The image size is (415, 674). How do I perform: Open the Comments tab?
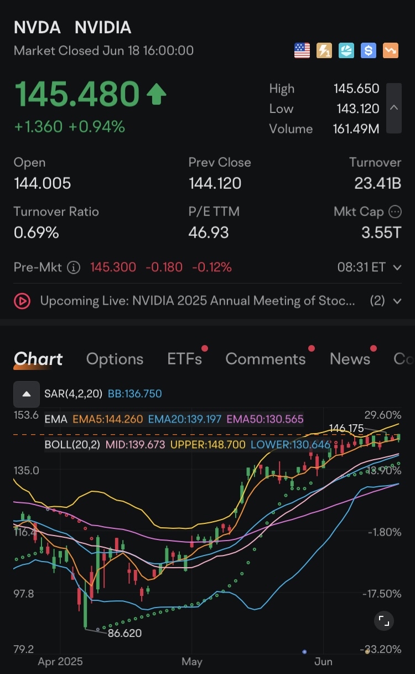(x=266, y=359)
